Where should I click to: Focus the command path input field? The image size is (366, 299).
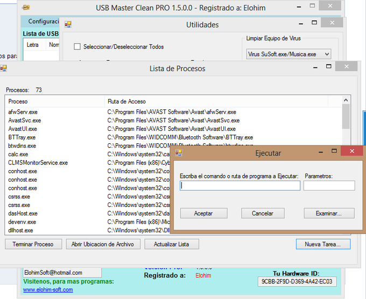click(x=240, y=186)
